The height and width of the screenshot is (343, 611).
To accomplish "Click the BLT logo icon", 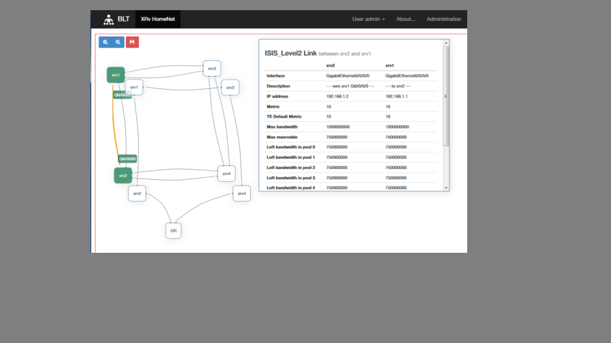I will point(109,20).
